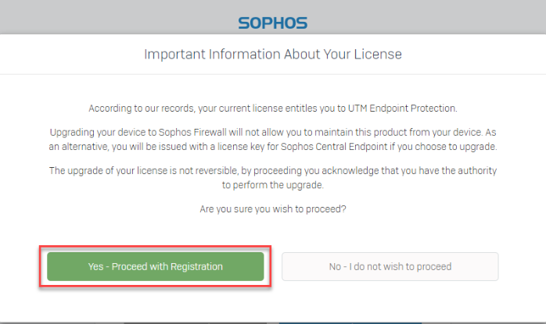The image size is (546, 324).
Task: Click the red highlight border around Yes button
Action: coord(156,247)
